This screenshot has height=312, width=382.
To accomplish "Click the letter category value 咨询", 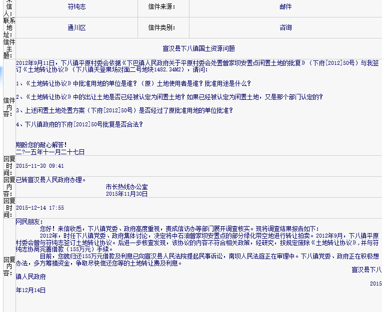I will tap(285, 28).
